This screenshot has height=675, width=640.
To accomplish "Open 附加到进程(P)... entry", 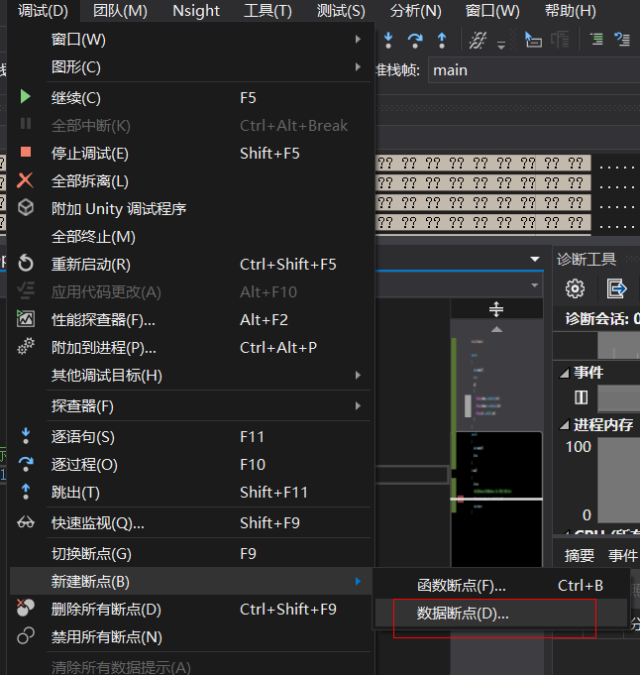I will pos(190,347).
